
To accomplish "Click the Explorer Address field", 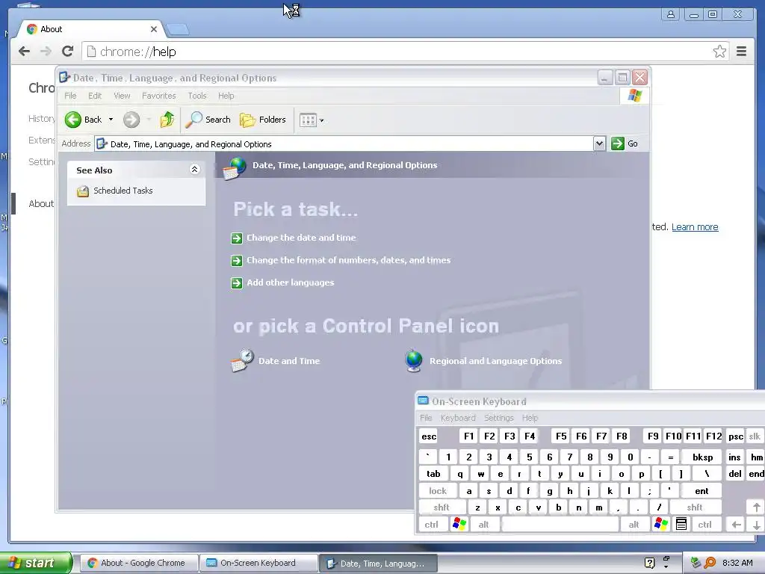I will click(344, 144).
